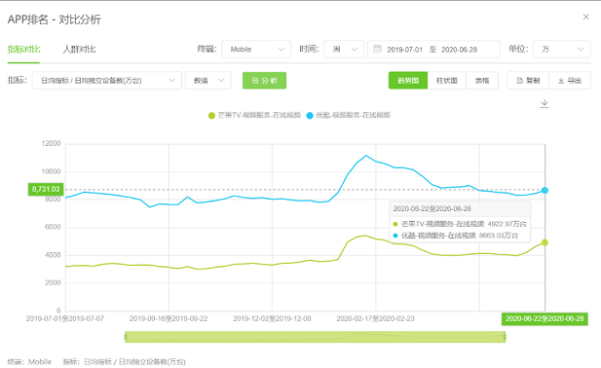The height and width of the screenshot is (368, 601).
Task: Click the export arrow icon beside 导出
Action: [x=561, y=81]
